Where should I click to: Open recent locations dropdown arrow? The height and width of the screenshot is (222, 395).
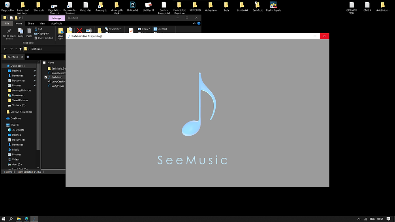16,49
